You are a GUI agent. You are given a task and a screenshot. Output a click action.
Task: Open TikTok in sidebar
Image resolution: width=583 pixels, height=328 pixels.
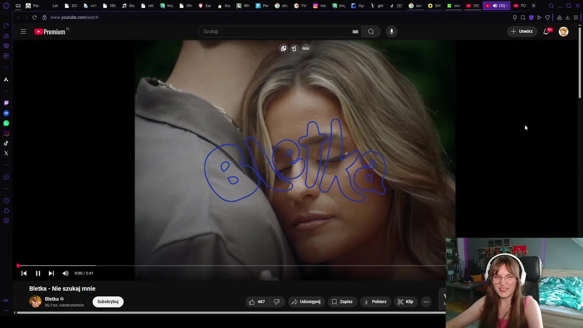click(x=6, y=143)
